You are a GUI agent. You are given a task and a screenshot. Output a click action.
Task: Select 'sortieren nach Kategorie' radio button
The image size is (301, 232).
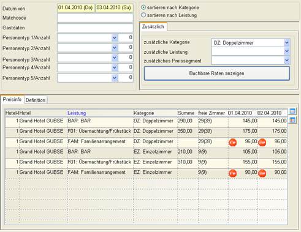143,7
